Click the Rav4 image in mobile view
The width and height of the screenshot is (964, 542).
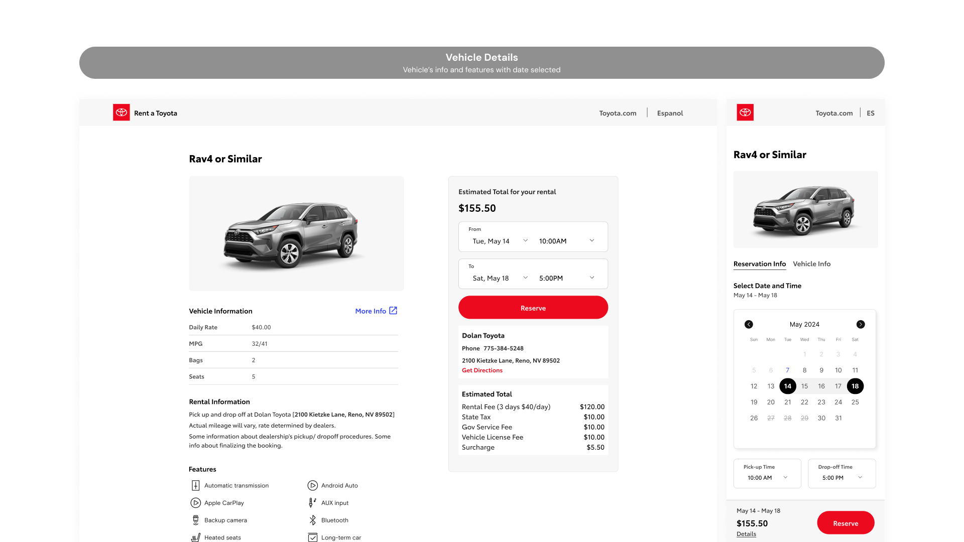805,209
